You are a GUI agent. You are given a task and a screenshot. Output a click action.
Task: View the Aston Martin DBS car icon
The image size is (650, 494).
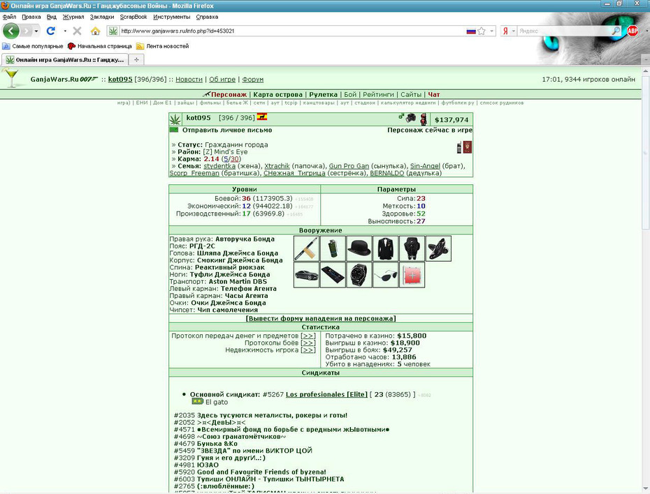click(306, 275)
